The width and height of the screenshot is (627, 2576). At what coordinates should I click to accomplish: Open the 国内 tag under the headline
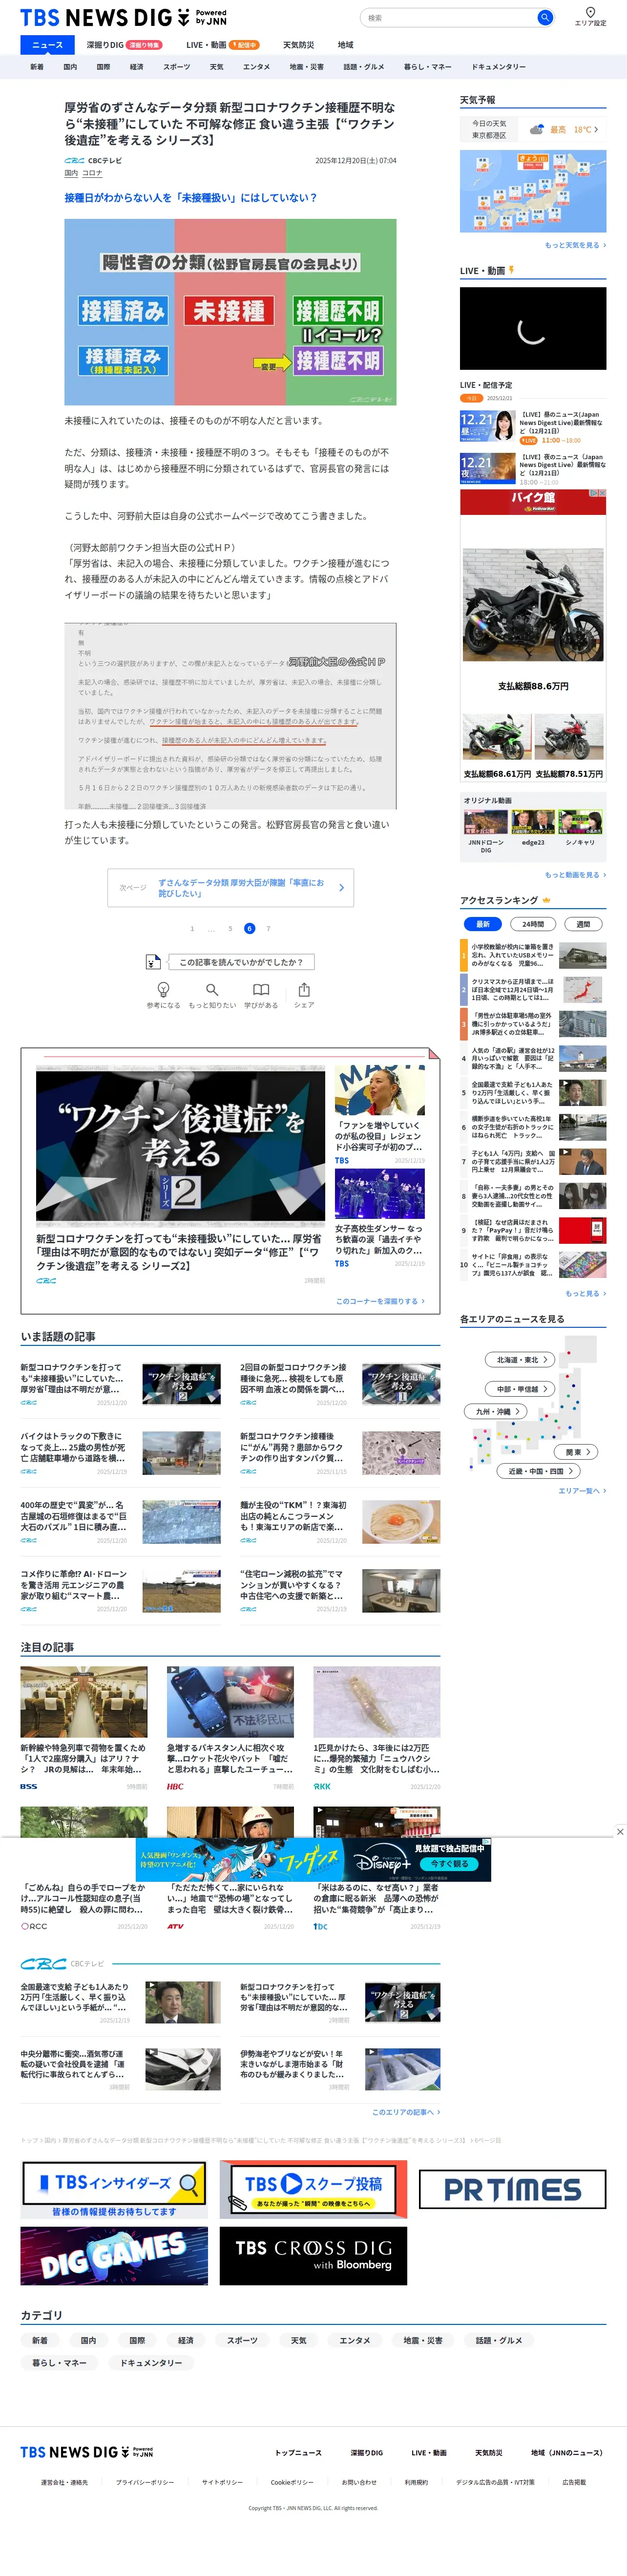tap(71, 173)
